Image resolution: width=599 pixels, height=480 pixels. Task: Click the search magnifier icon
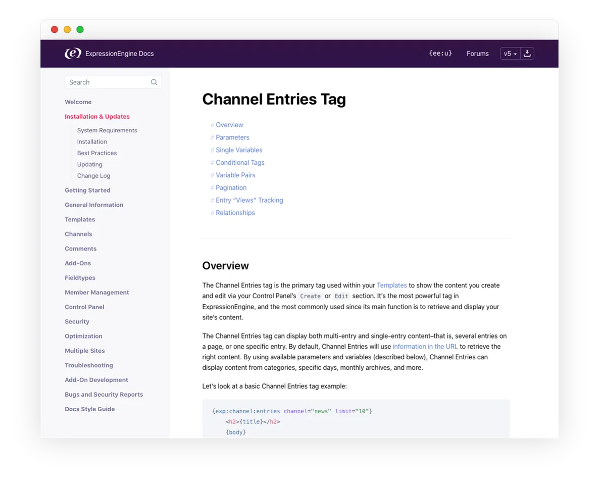pyautogui.click(x=154, y=82)
